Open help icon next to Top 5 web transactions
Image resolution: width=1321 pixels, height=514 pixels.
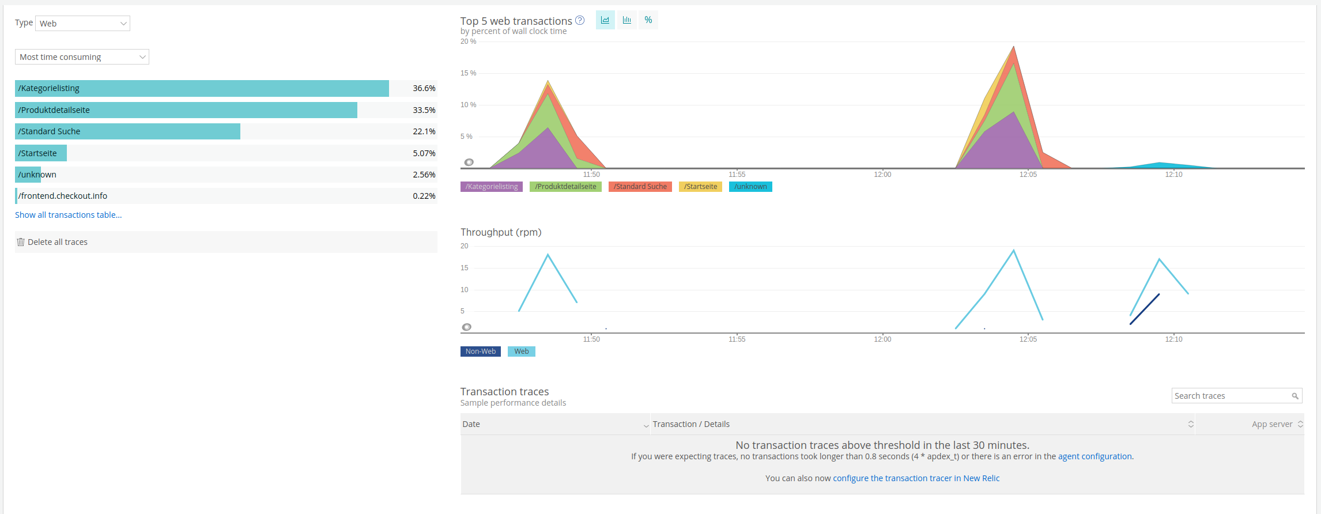point(580,20)
